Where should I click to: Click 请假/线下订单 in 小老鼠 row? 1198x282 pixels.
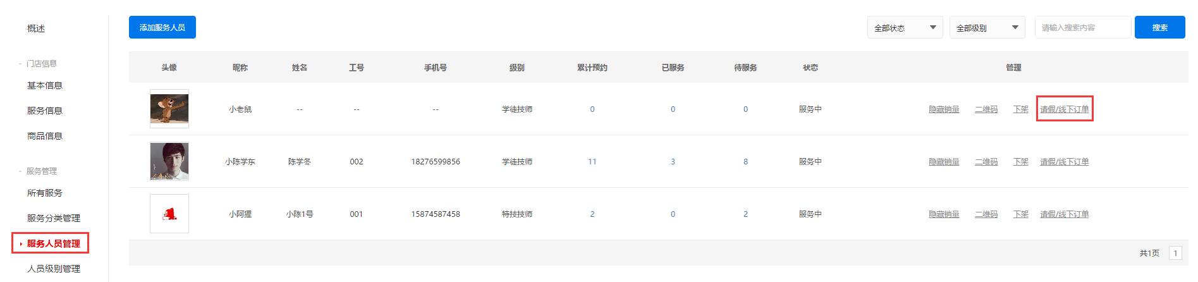tap(1065, 109)
